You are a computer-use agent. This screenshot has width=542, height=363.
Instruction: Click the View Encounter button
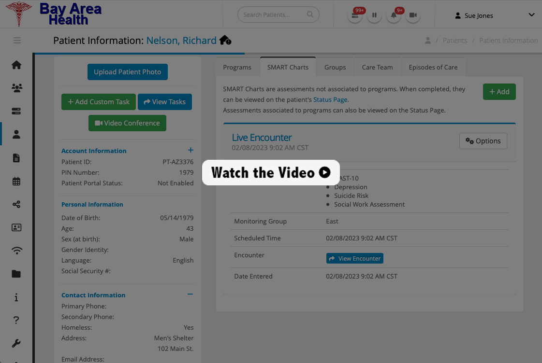tap(355, 259)
